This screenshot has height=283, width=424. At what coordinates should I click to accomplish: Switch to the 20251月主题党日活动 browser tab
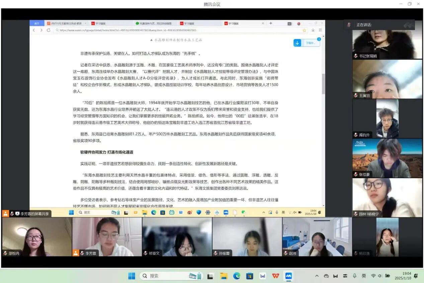pyautogui.click(x=65, y=23)
